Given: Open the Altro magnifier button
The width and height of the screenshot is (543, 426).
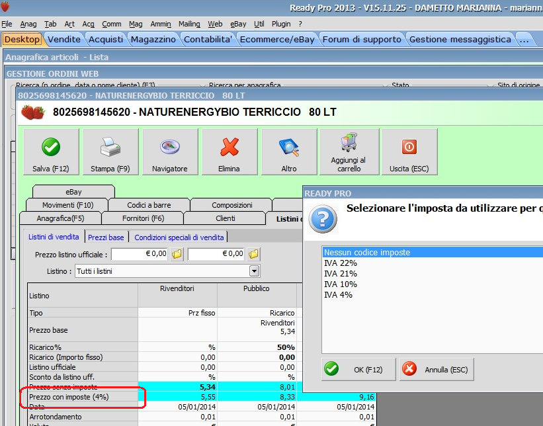Looking at the screenshot, I should [x=289, y=151].
